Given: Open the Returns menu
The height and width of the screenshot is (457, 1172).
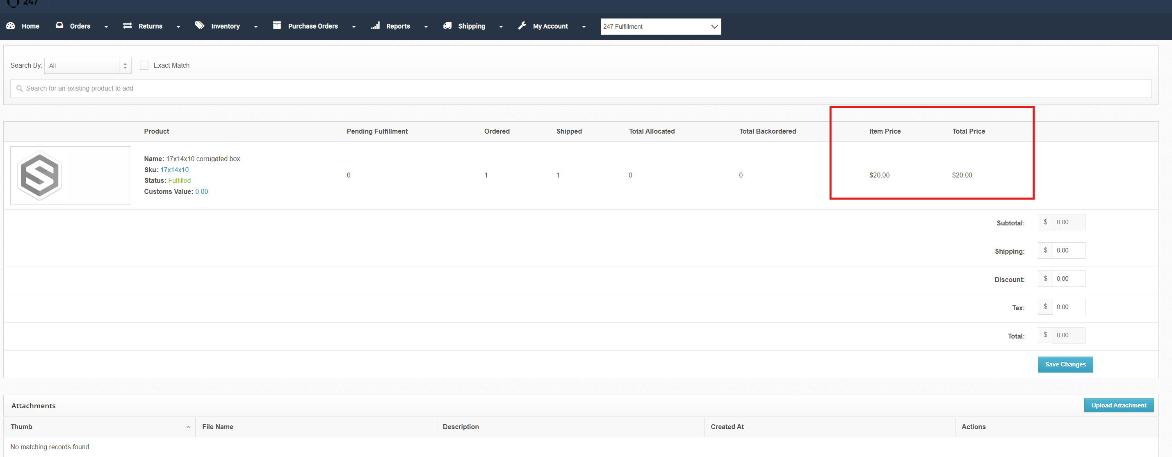Looking at the screenshot, I should click(x=151, y=26).
